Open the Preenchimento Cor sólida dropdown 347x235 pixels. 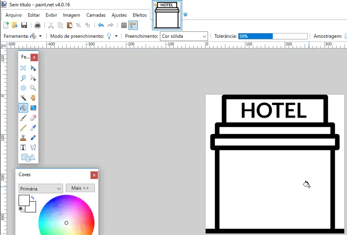(184, 36)
